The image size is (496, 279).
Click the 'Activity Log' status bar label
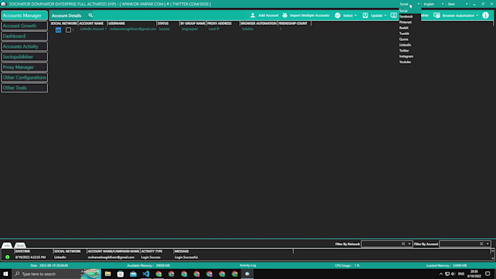[248, 265]
